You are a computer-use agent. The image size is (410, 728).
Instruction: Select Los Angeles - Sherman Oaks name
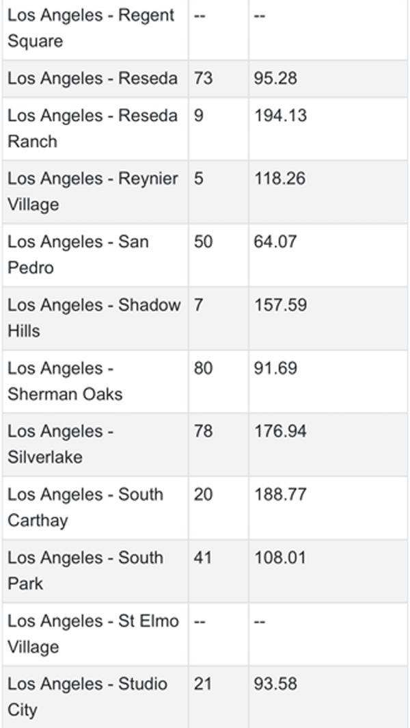pyautogui.click(x=65, y=380)
